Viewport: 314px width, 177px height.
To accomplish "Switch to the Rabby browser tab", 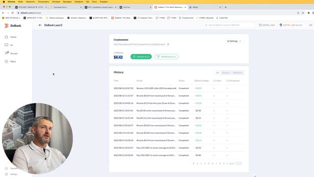I will tap(205, 7).
